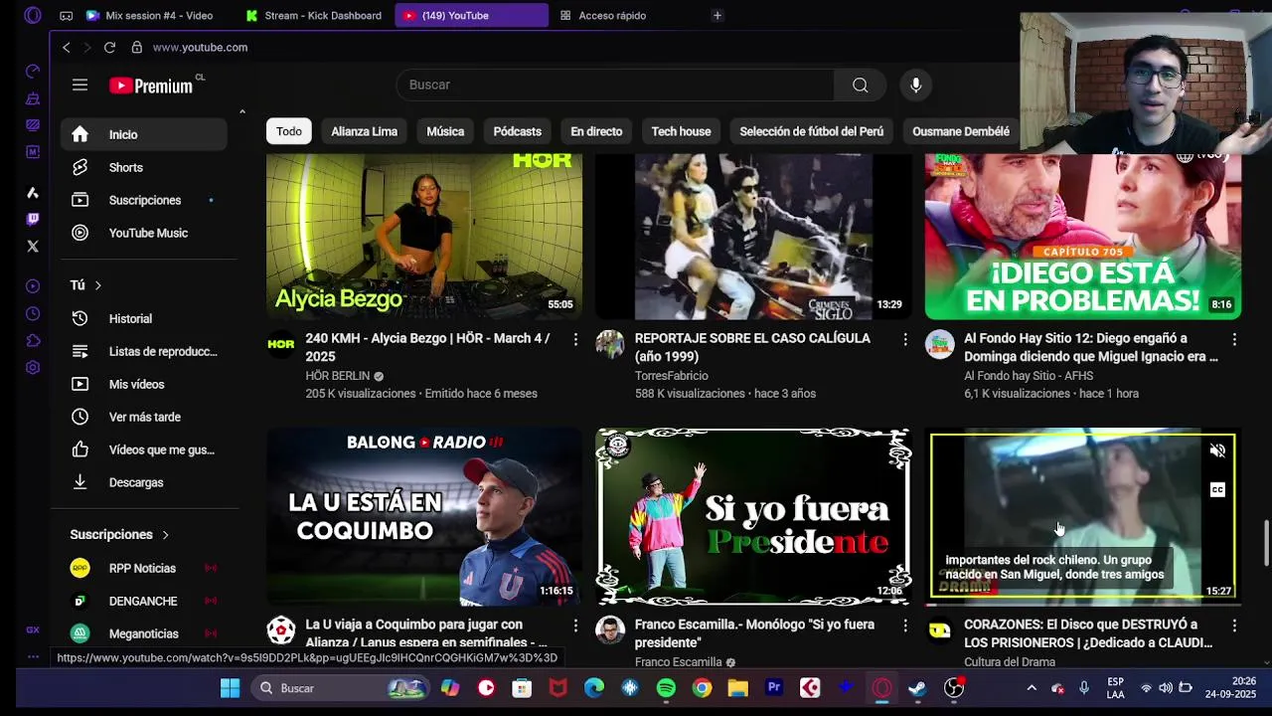Open more options for Franco Escamilla video
The image size is (1272, 716).
904,626
